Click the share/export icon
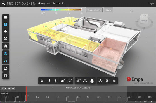The width and height of the screenshot is (156, 103). click(x=6, y=68)
